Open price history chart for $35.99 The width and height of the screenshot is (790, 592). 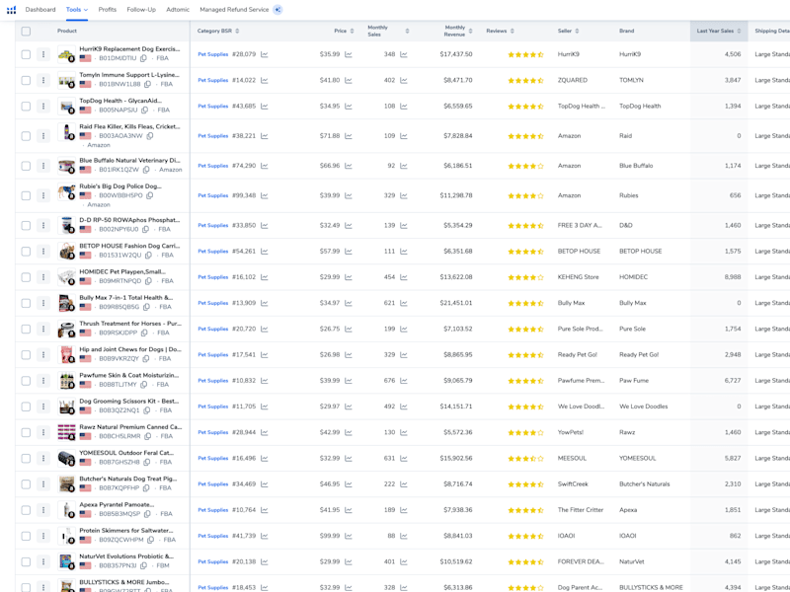(349, 54)
